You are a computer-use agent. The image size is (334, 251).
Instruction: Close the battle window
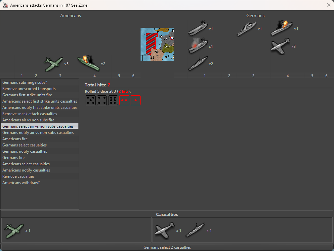328,5
